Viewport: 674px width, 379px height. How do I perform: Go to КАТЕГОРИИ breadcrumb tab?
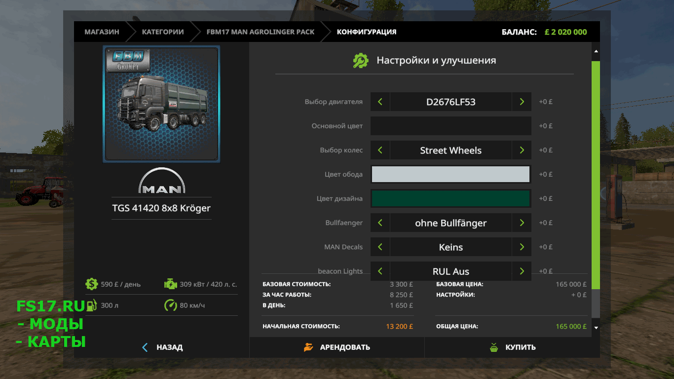pos(163,32)
